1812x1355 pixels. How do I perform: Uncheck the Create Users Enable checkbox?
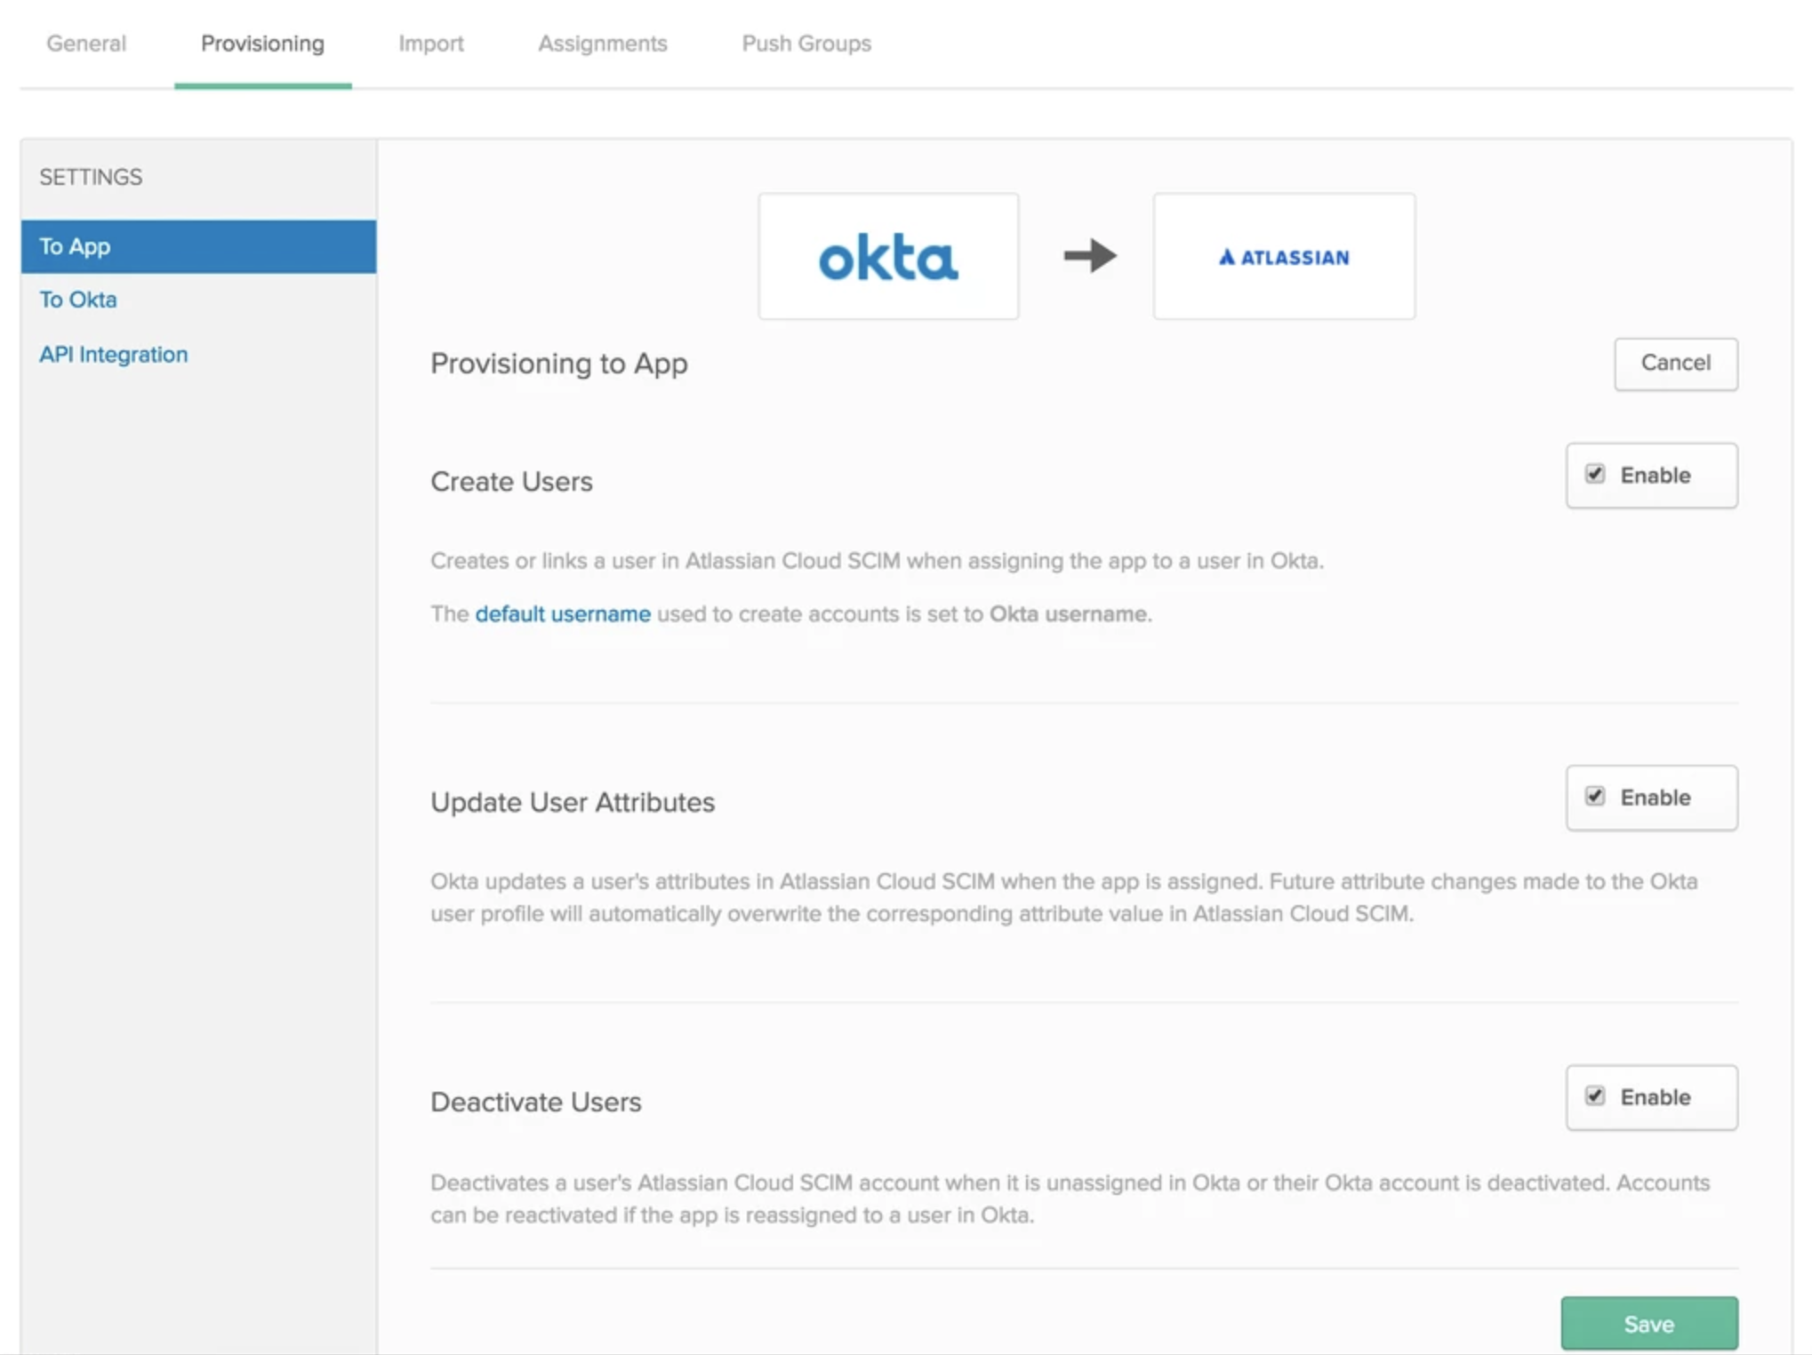coord(1595,474)
